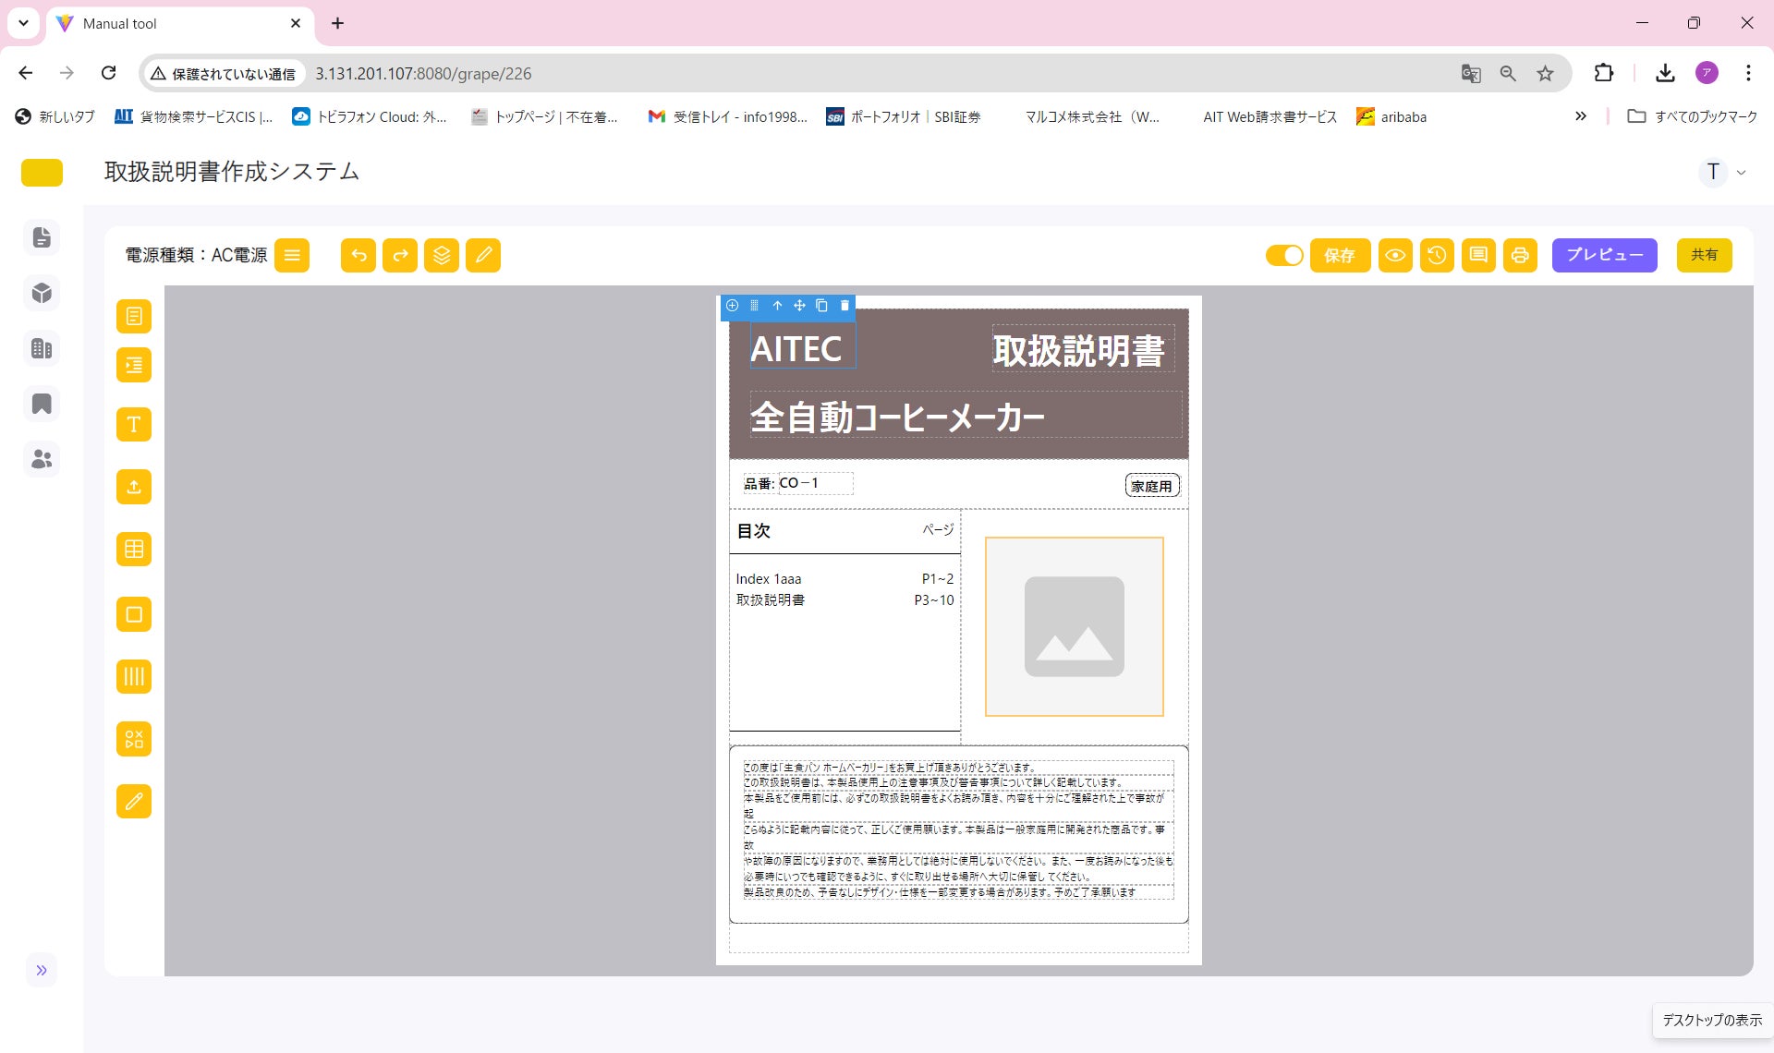Click the プレビュー button
This screenshot has width=1774, height=1053.
[x=1604, y=256]
